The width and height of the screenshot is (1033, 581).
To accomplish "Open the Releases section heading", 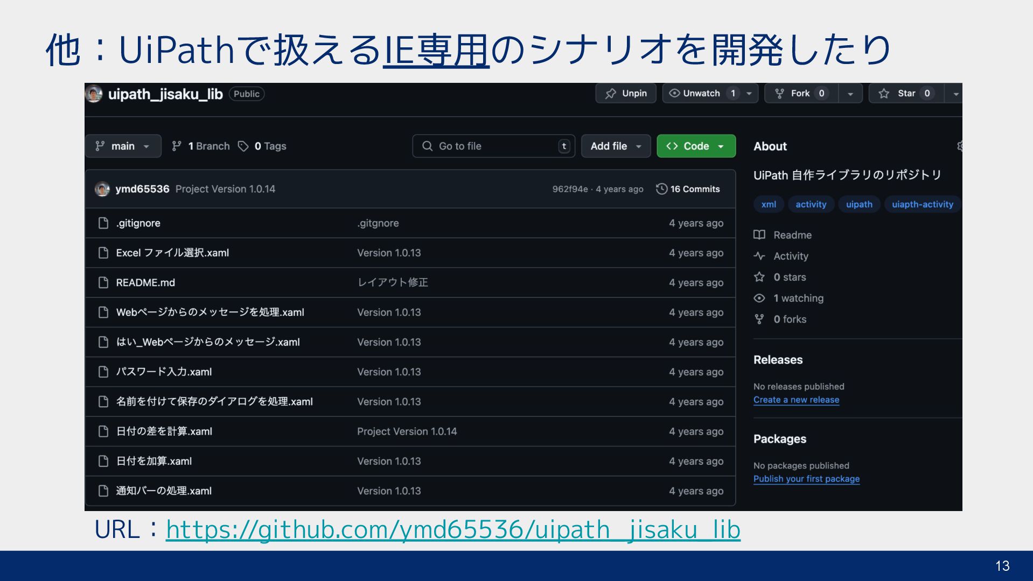I will [778, 360].
